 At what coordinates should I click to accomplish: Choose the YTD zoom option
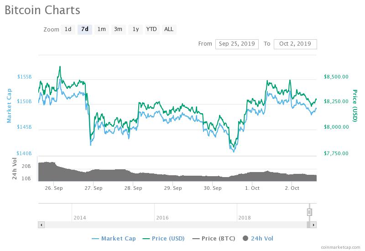coord(152,29)
